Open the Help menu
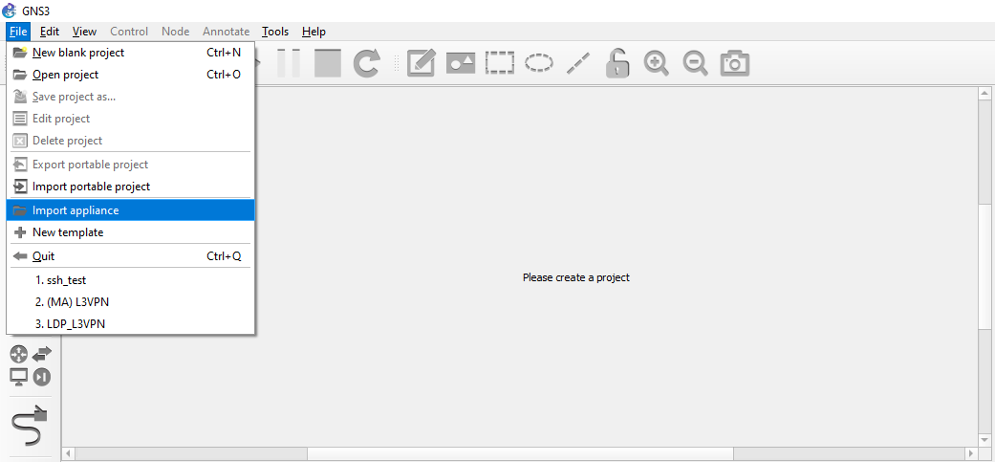The width and height of the screenshot is (995, 462). pos(314,32)
